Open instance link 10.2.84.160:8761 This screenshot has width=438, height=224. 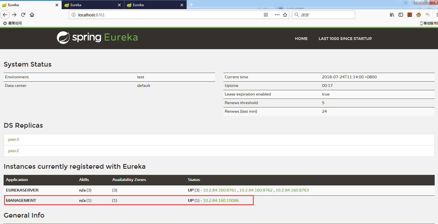point(220,190)
